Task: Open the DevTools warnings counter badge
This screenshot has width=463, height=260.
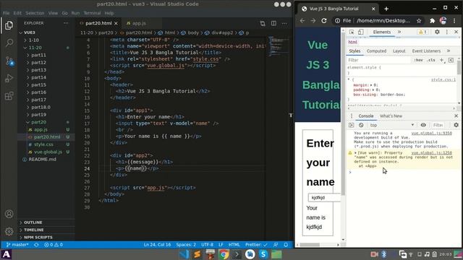Action: point(422,32)
